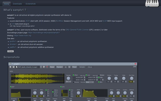
Task: Adjust the Tuning knob
Action: pyautogui.click(x=116, y=78)
